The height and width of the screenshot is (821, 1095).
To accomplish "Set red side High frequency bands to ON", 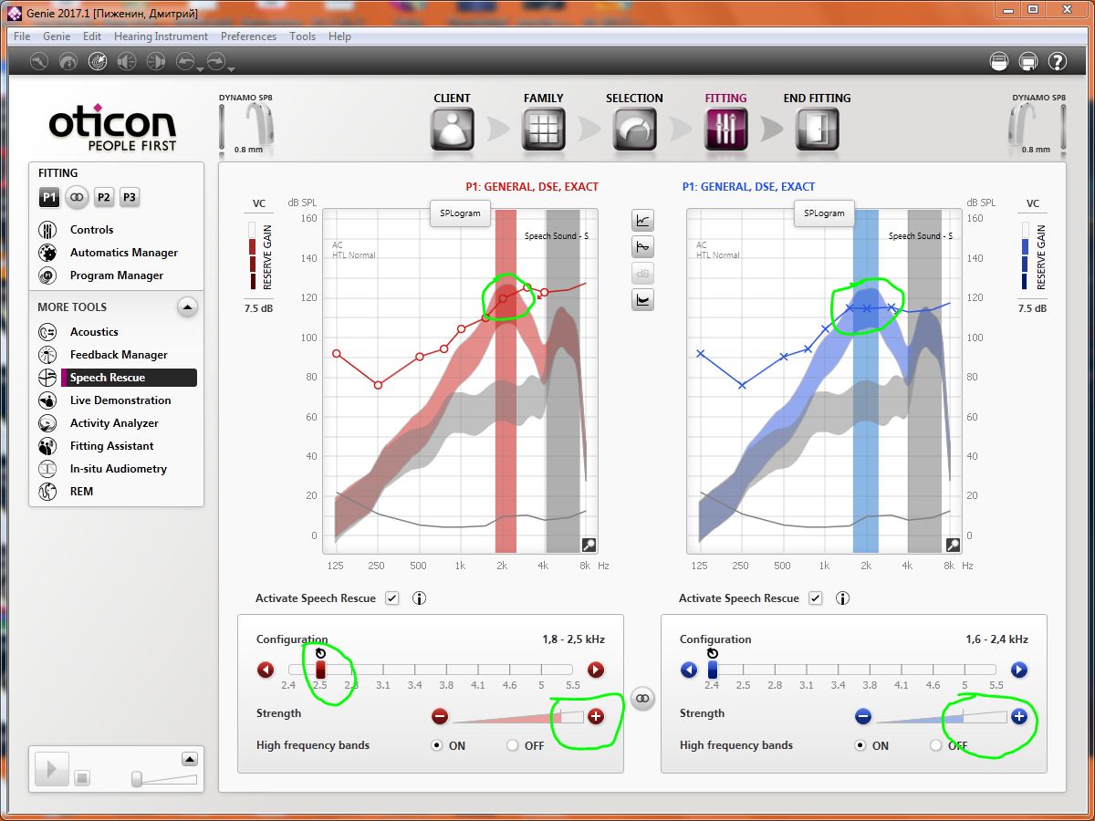I will coord(436,745).
